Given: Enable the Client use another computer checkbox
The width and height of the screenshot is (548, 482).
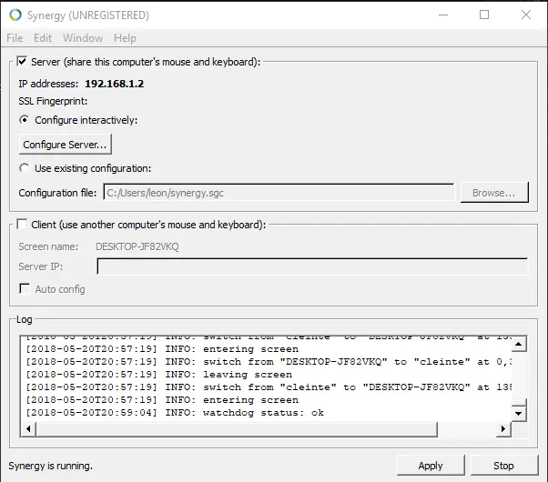Looking at the screenshot, I should pos(22,225).
